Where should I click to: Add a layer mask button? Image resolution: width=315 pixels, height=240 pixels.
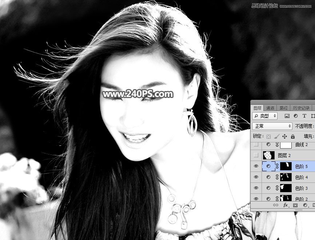[295, 205]
